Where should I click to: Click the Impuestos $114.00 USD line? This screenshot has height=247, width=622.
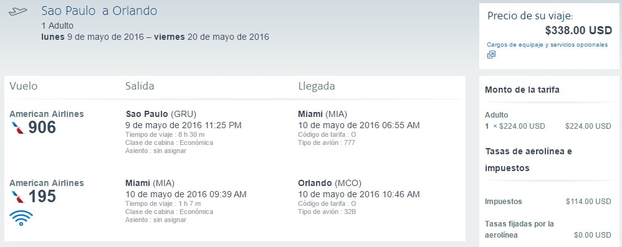(x=548, y=202)
